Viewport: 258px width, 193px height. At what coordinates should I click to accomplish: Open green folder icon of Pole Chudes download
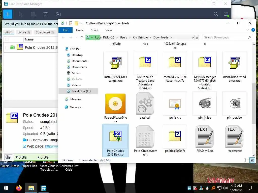coord(13,47)
